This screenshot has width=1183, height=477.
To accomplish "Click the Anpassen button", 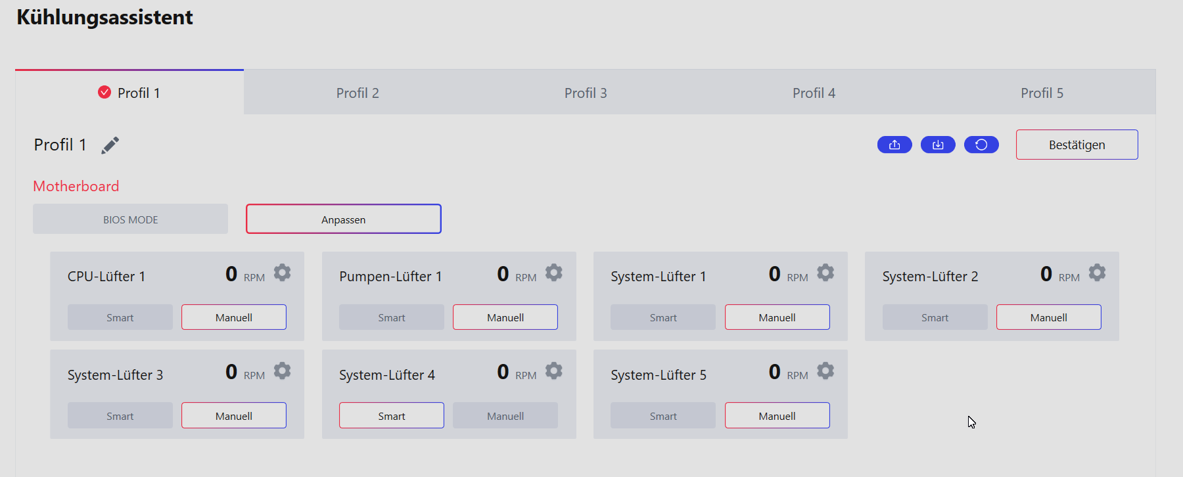I will point(344,219).
